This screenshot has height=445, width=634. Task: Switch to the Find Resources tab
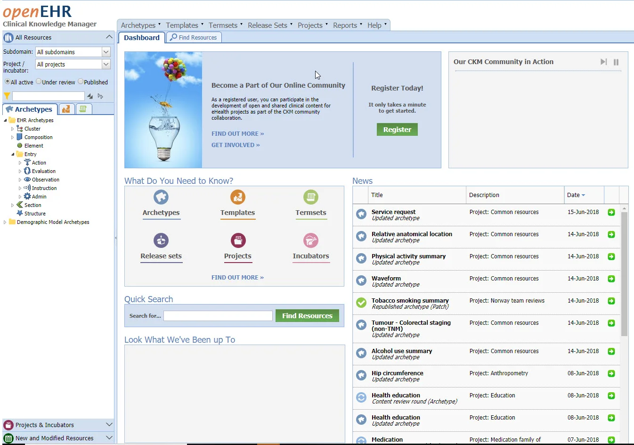pos(194,38)
